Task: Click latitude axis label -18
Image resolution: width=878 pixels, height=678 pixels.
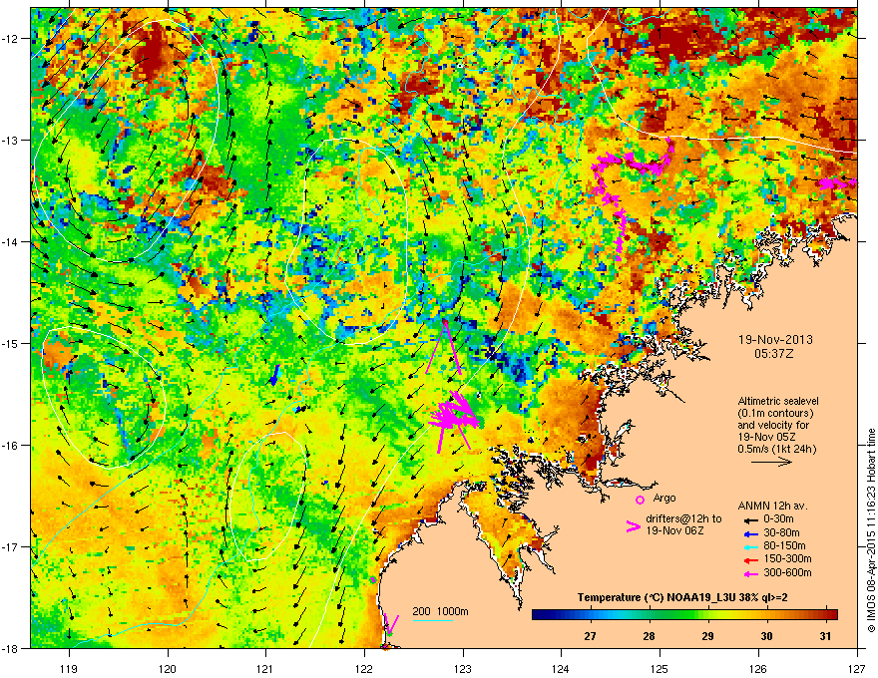Action: click(10, 649)
